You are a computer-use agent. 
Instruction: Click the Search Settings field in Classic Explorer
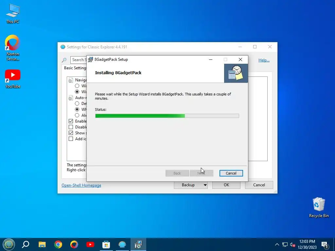click(x=79, y=60)
